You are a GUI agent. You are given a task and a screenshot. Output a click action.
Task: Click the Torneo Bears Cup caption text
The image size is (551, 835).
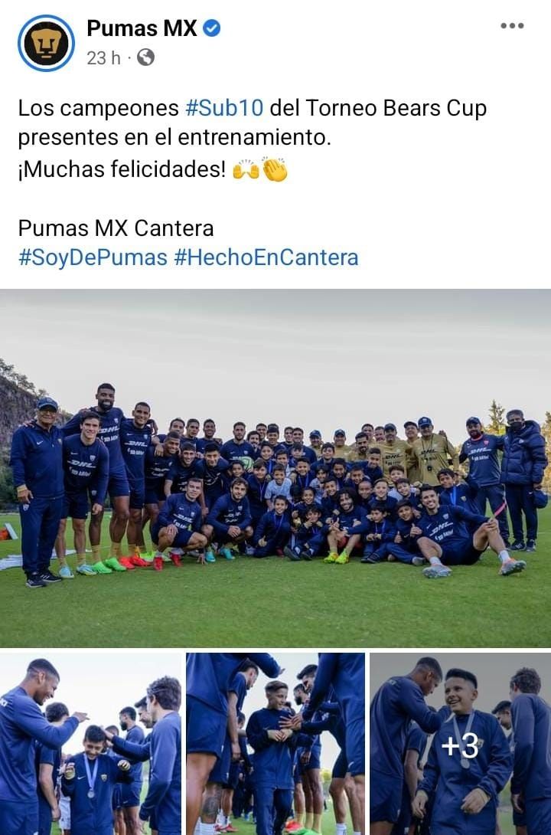(396, 108)
